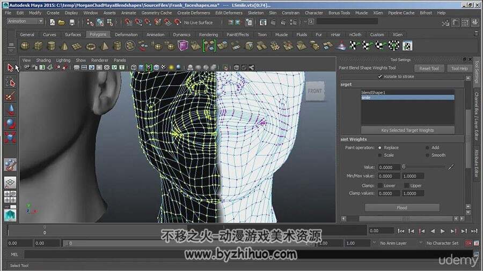
Task: Toggle the auto keyframe red button
Action: tap(468, 243)
